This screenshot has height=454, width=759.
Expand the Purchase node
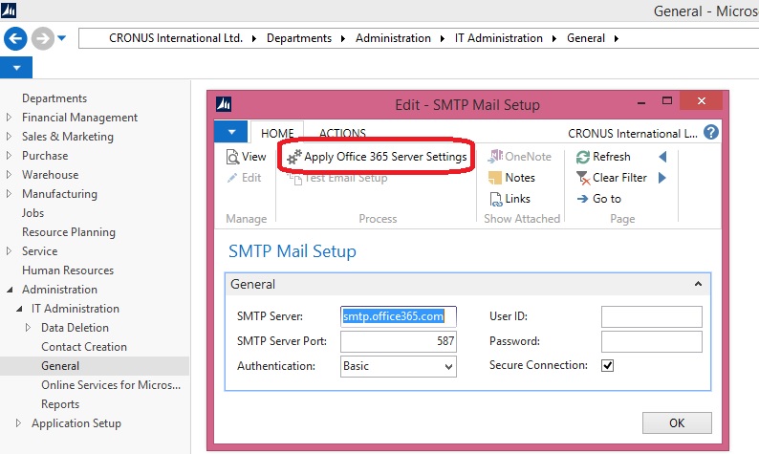click(x=9, y=156)
